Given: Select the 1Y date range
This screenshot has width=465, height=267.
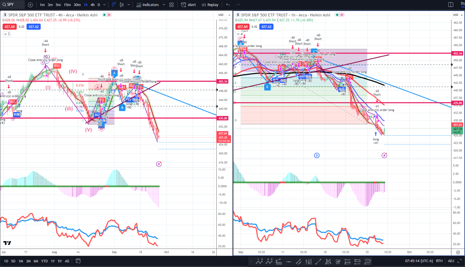Looking at the screenshot, I should point(53,261).
